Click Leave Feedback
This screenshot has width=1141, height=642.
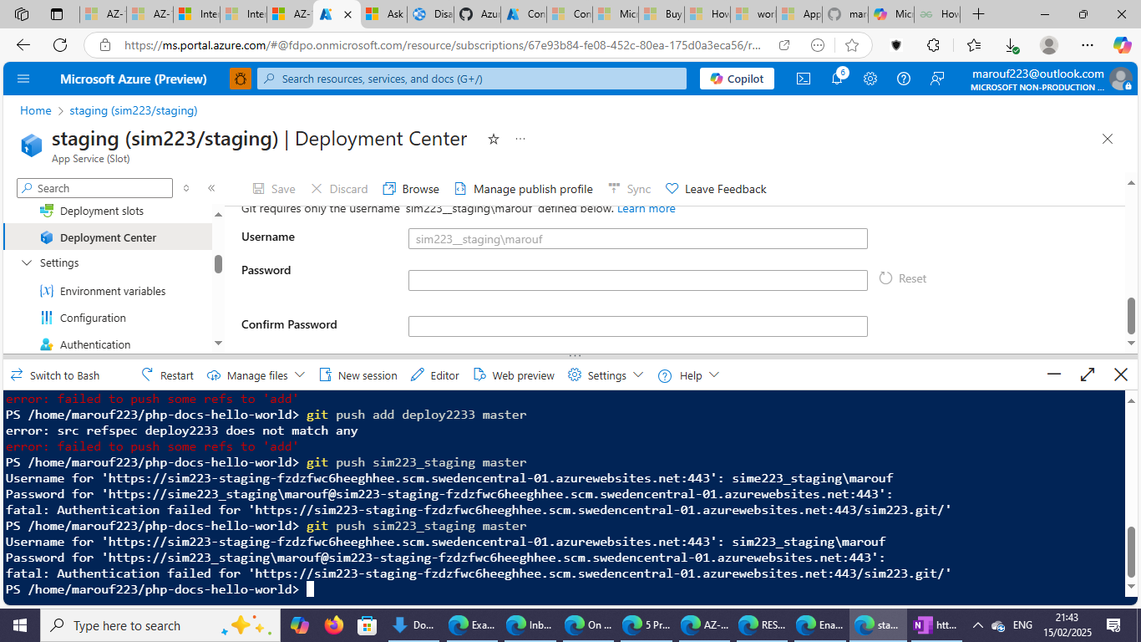716,189
